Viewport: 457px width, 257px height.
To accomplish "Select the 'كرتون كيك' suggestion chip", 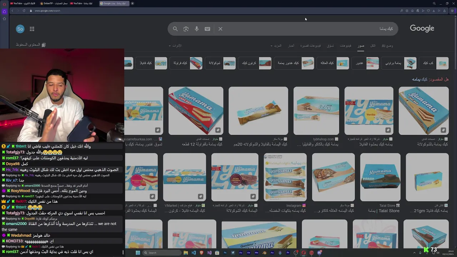I will pyautogui.click(x=255, y=63).
